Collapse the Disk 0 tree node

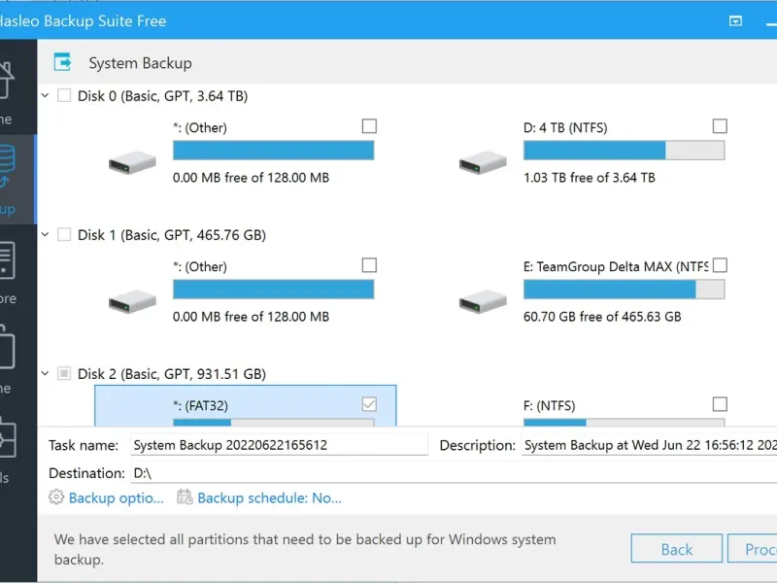[45, 95]
